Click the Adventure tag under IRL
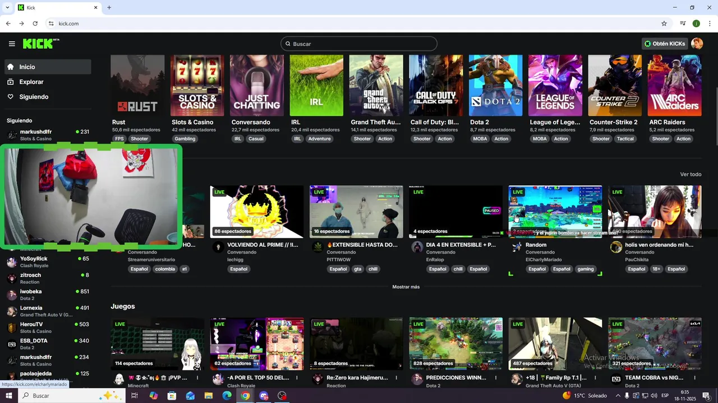Image resolution: width=718 pixels, height=403 pixels. click(x=319, y=139)
